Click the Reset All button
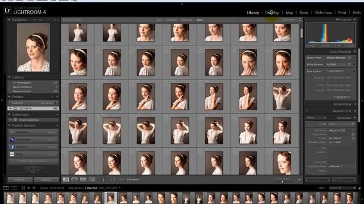The width and height of the screenshot is (364, 204). pos(341,97)
